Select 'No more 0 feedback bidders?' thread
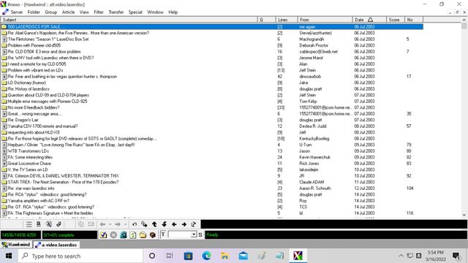 (x=212, y=107)
